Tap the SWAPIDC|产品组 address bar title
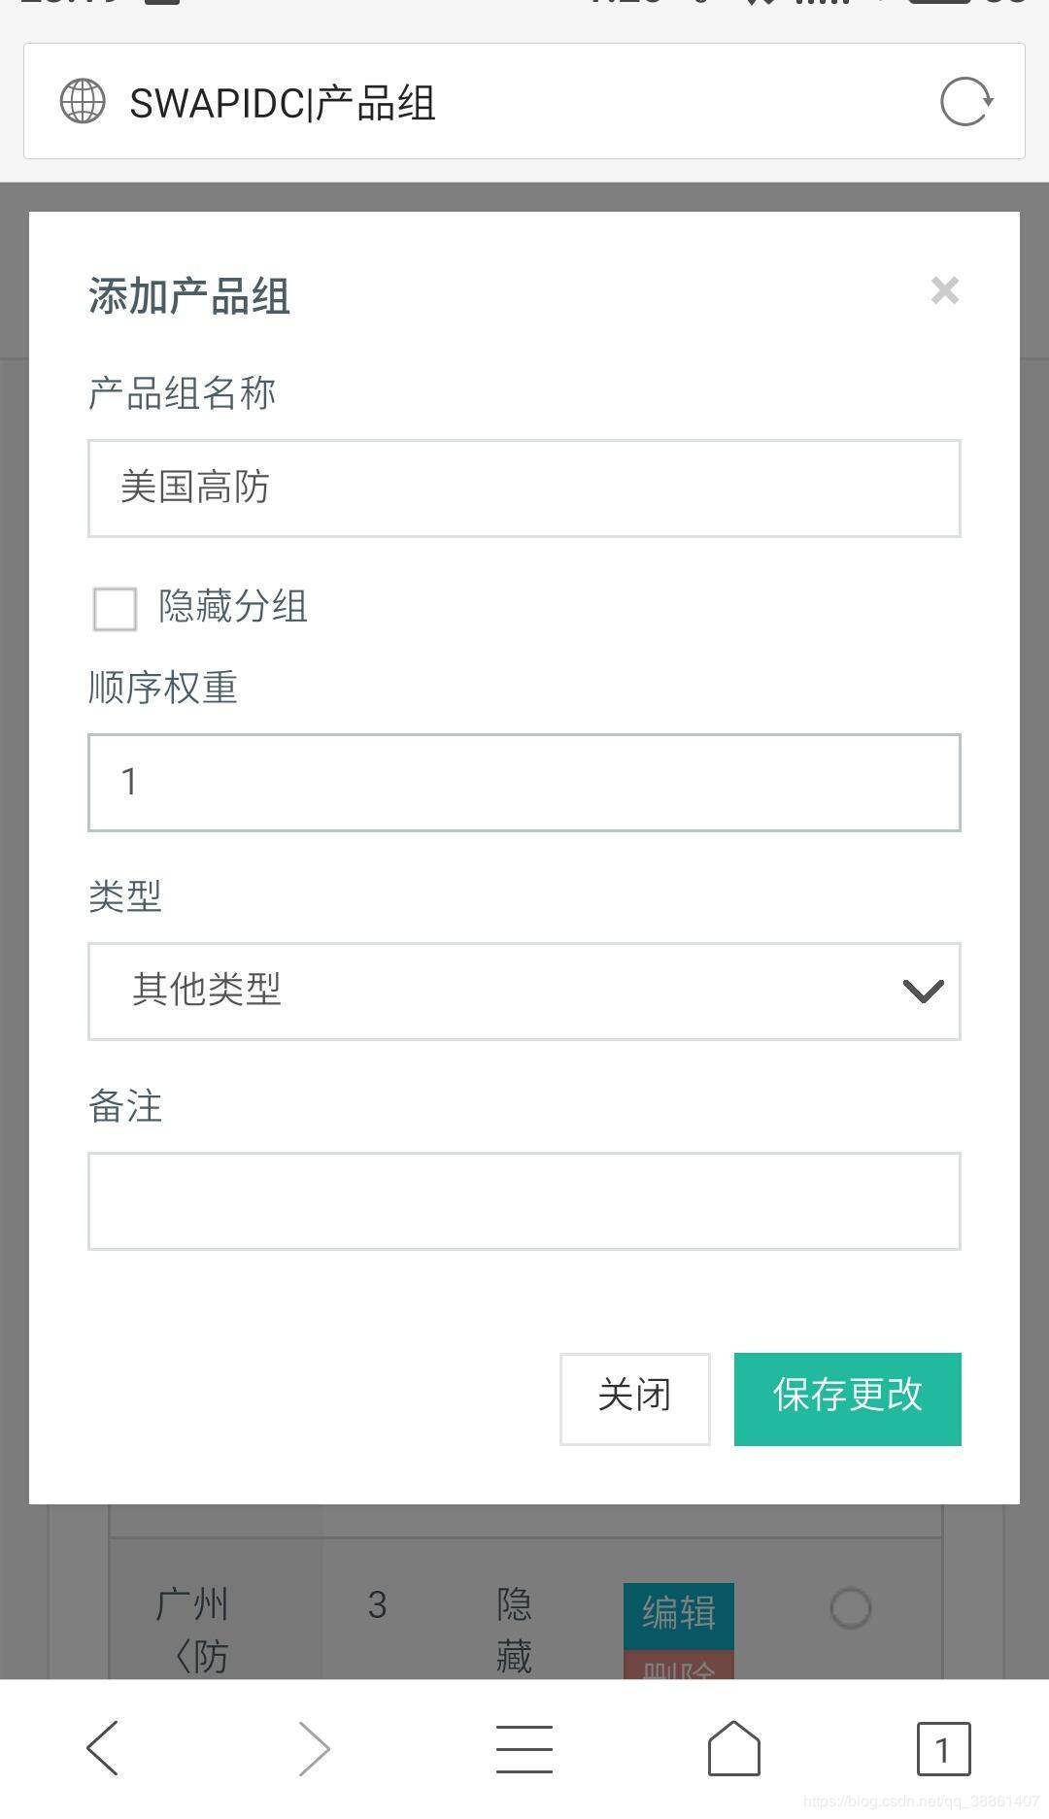Viewport: 1049px width, 1819px height. 283,103
